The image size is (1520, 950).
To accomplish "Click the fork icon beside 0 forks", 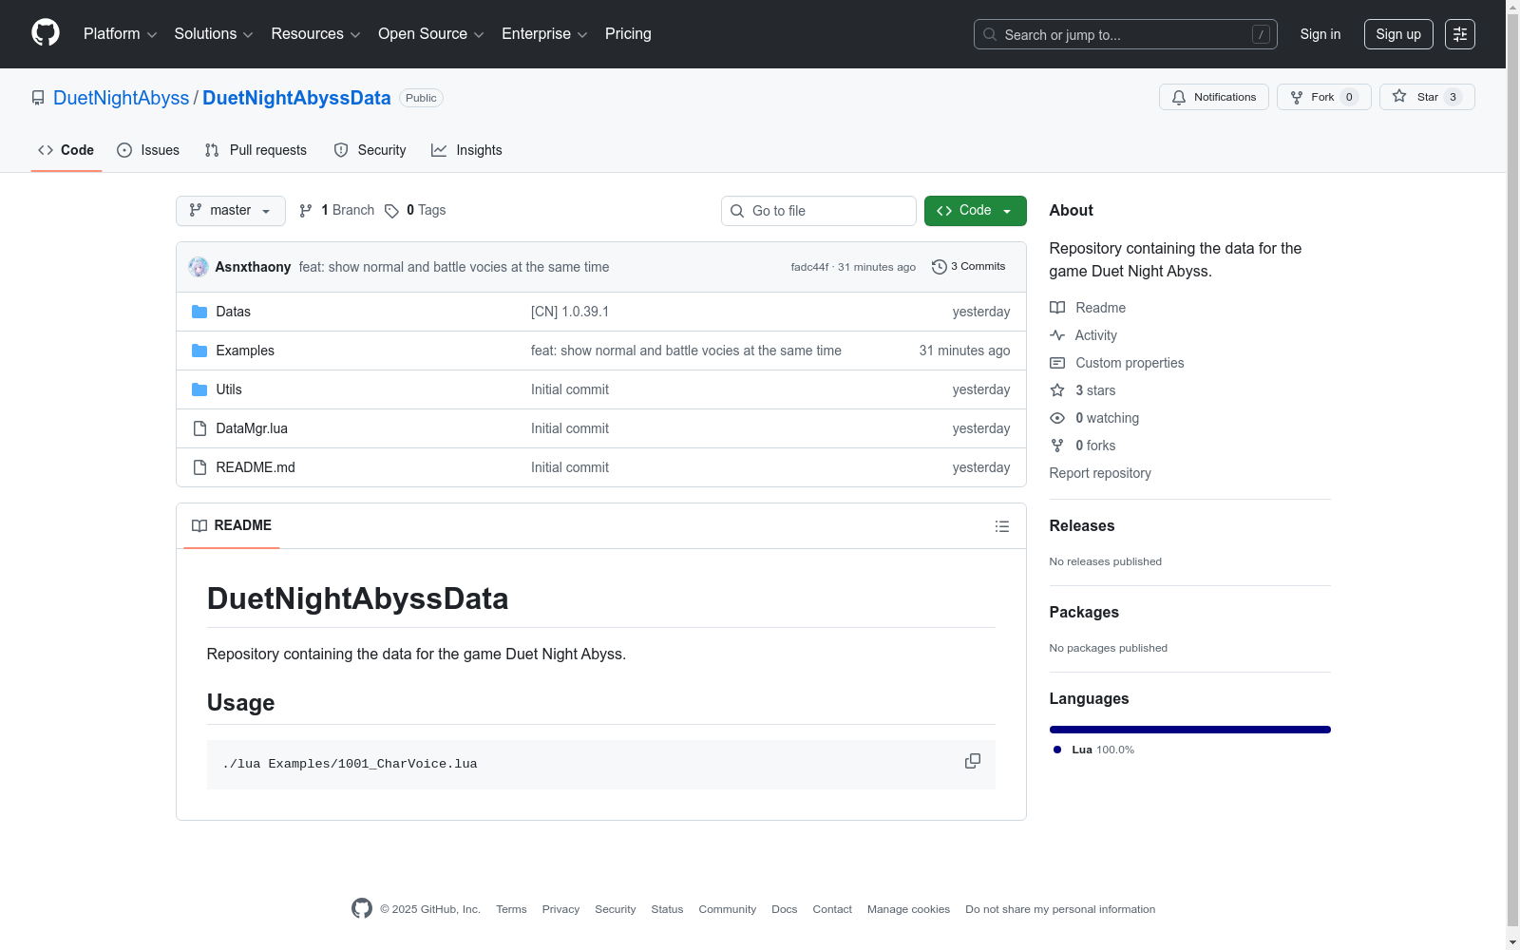I will point(1057,446).
